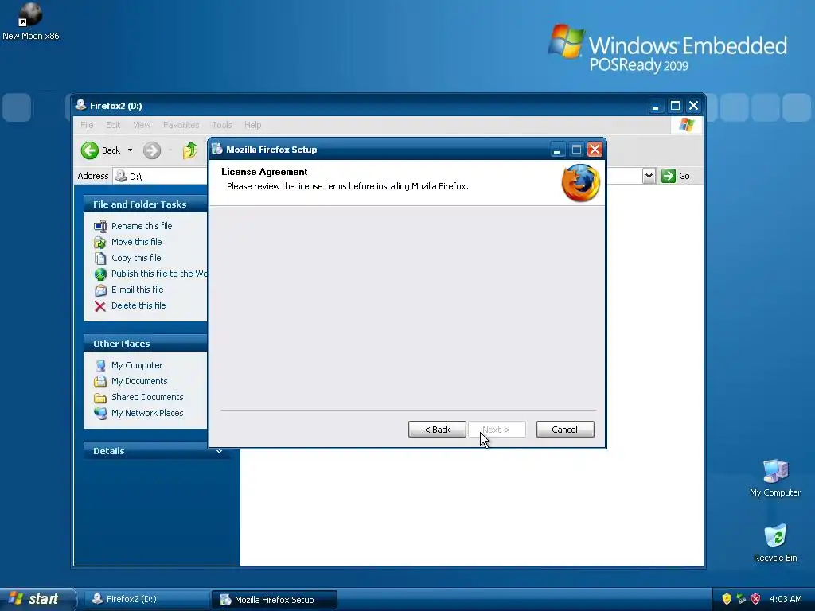Open the My Network Places link
815x611 pixels.
(147, 414)
